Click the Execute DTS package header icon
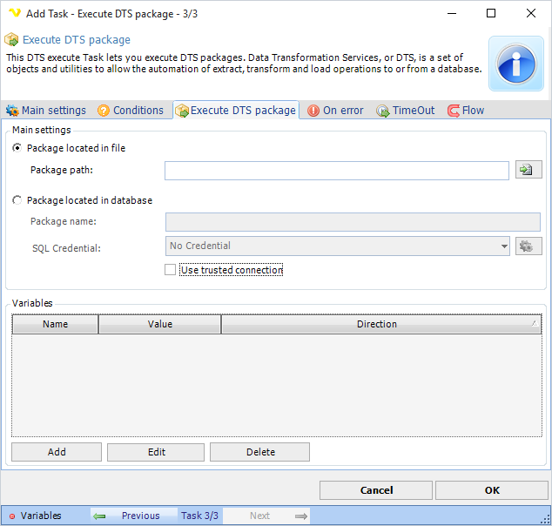The height and width of the screenshot is (526, 552). click(11, 40)
